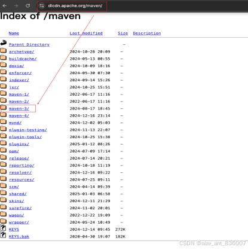Open the doxia/ directory

point(16,66)
